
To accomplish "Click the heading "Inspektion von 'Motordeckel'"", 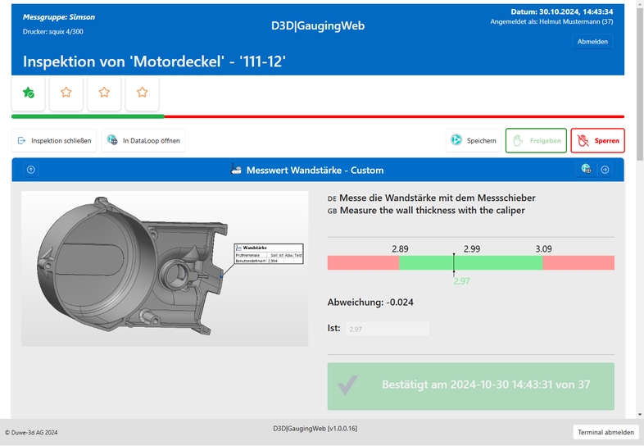I will pyautogui.click(x=154, y=61).
